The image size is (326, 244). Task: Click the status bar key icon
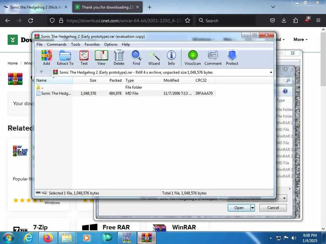(x=44, y=193)
